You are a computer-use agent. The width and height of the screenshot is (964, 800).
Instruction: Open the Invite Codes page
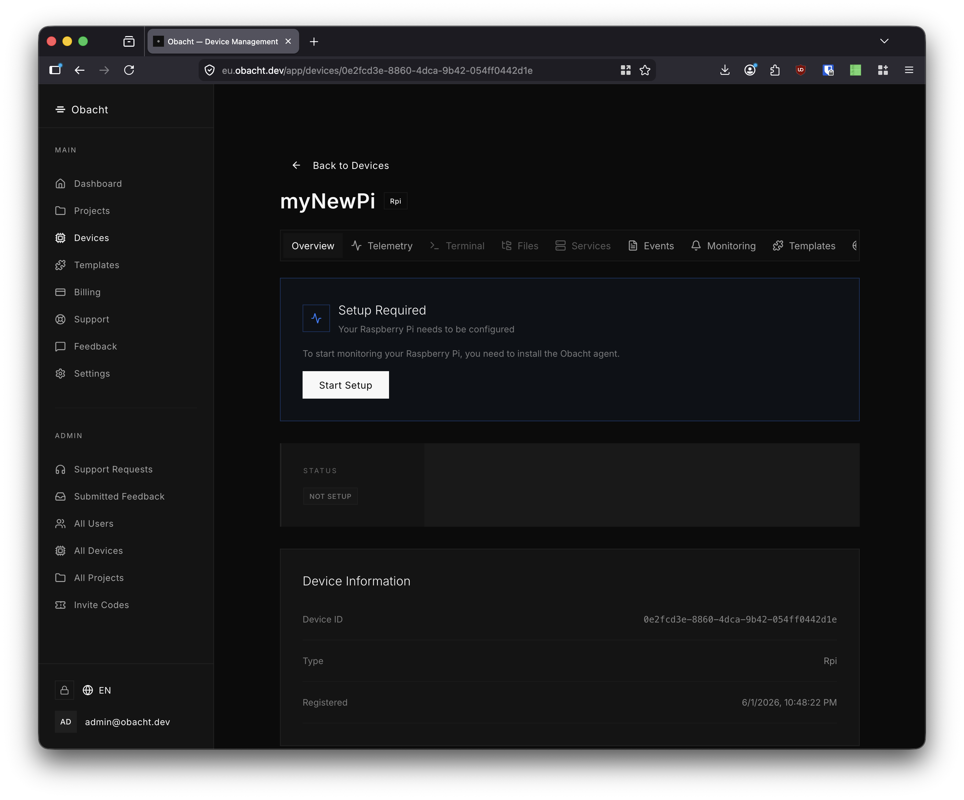click(x=92, y=605)
